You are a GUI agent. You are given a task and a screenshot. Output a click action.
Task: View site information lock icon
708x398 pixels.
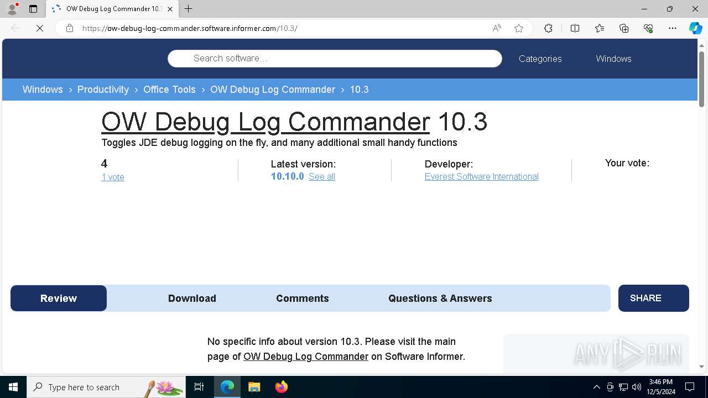(70, 28)
